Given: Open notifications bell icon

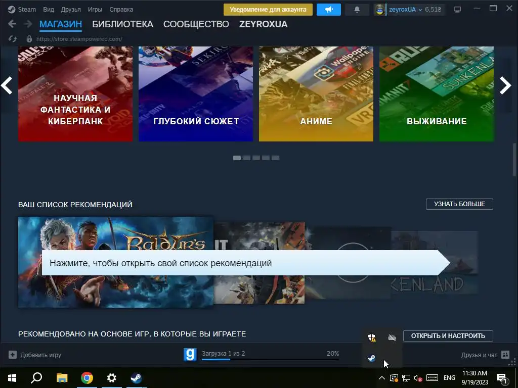Looking at the screenshot, I should (357, 10).
